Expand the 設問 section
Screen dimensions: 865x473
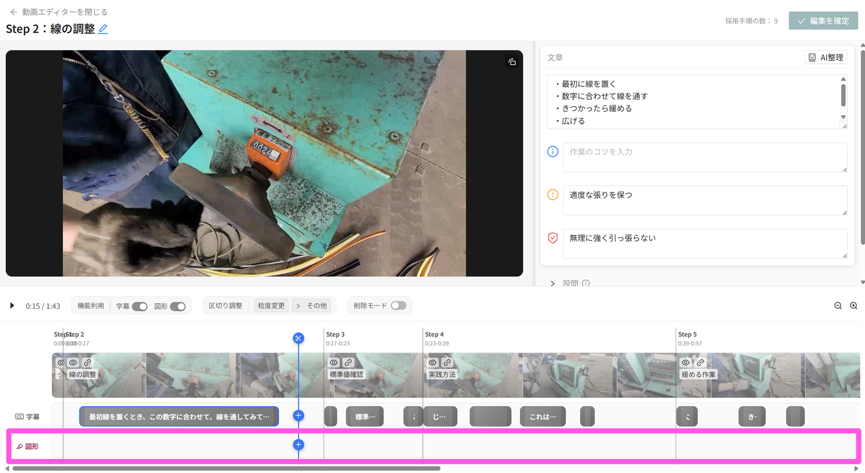(x=553, y=283)
